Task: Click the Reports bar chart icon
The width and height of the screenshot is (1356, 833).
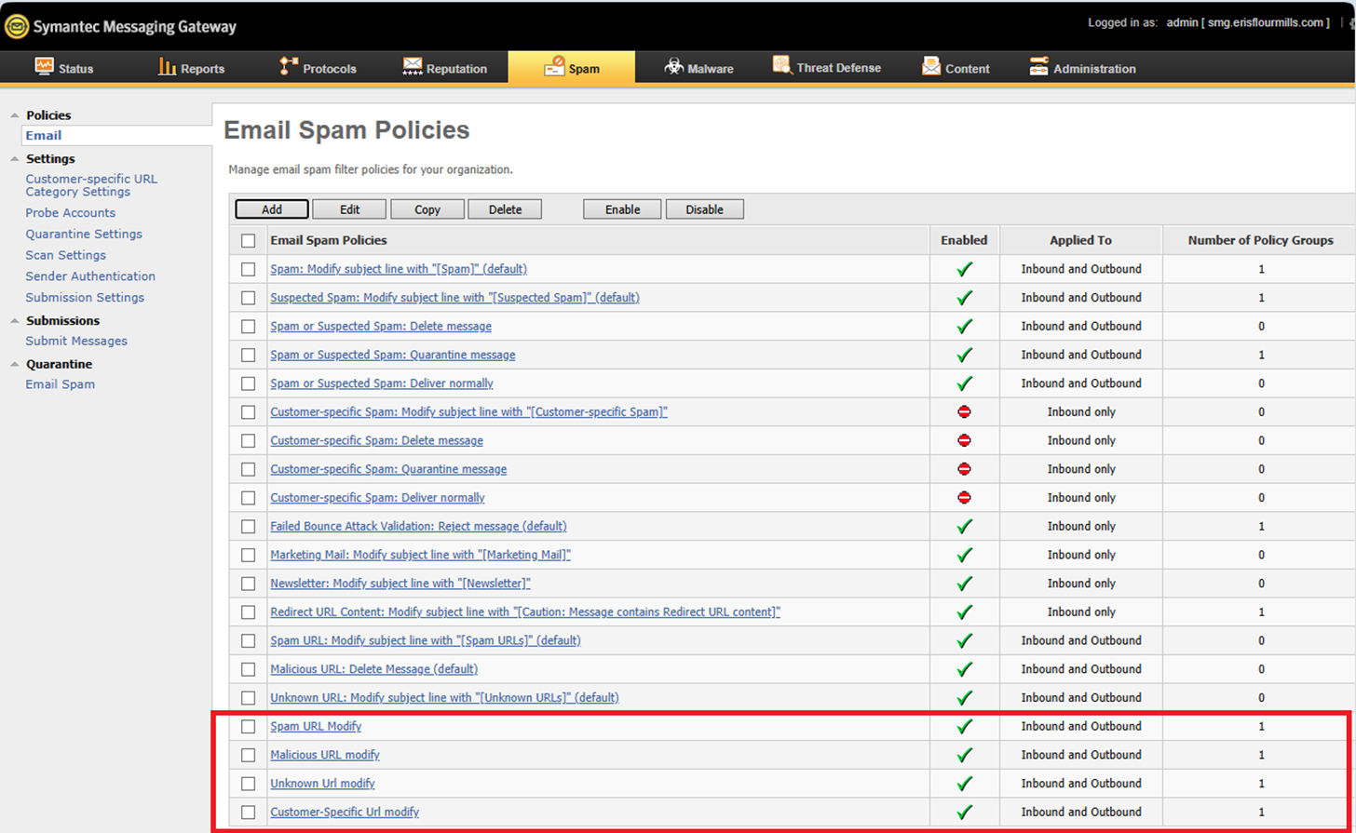Action: (x=167, y=66)
